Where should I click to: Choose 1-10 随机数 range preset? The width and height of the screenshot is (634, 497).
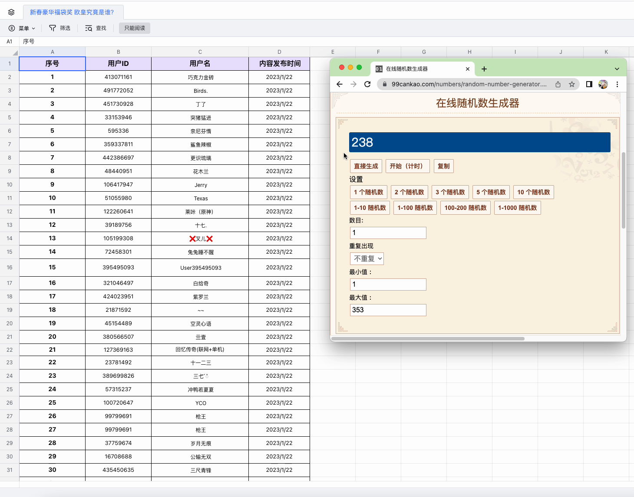[x=370, y=208]
